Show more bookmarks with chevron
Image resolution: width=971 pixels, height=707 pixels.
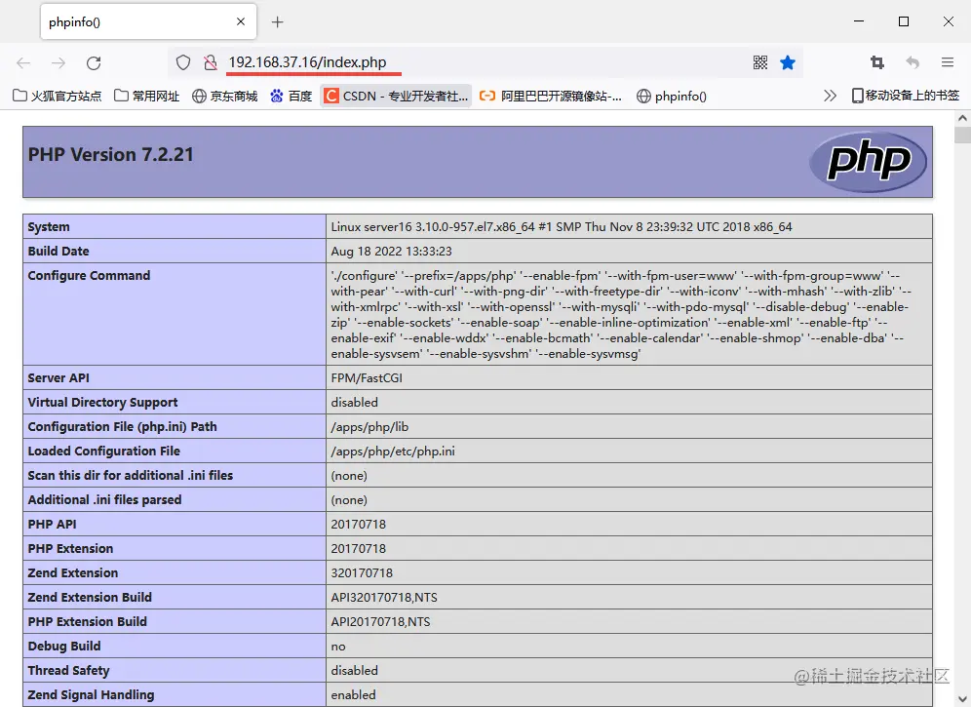(830, 96)
